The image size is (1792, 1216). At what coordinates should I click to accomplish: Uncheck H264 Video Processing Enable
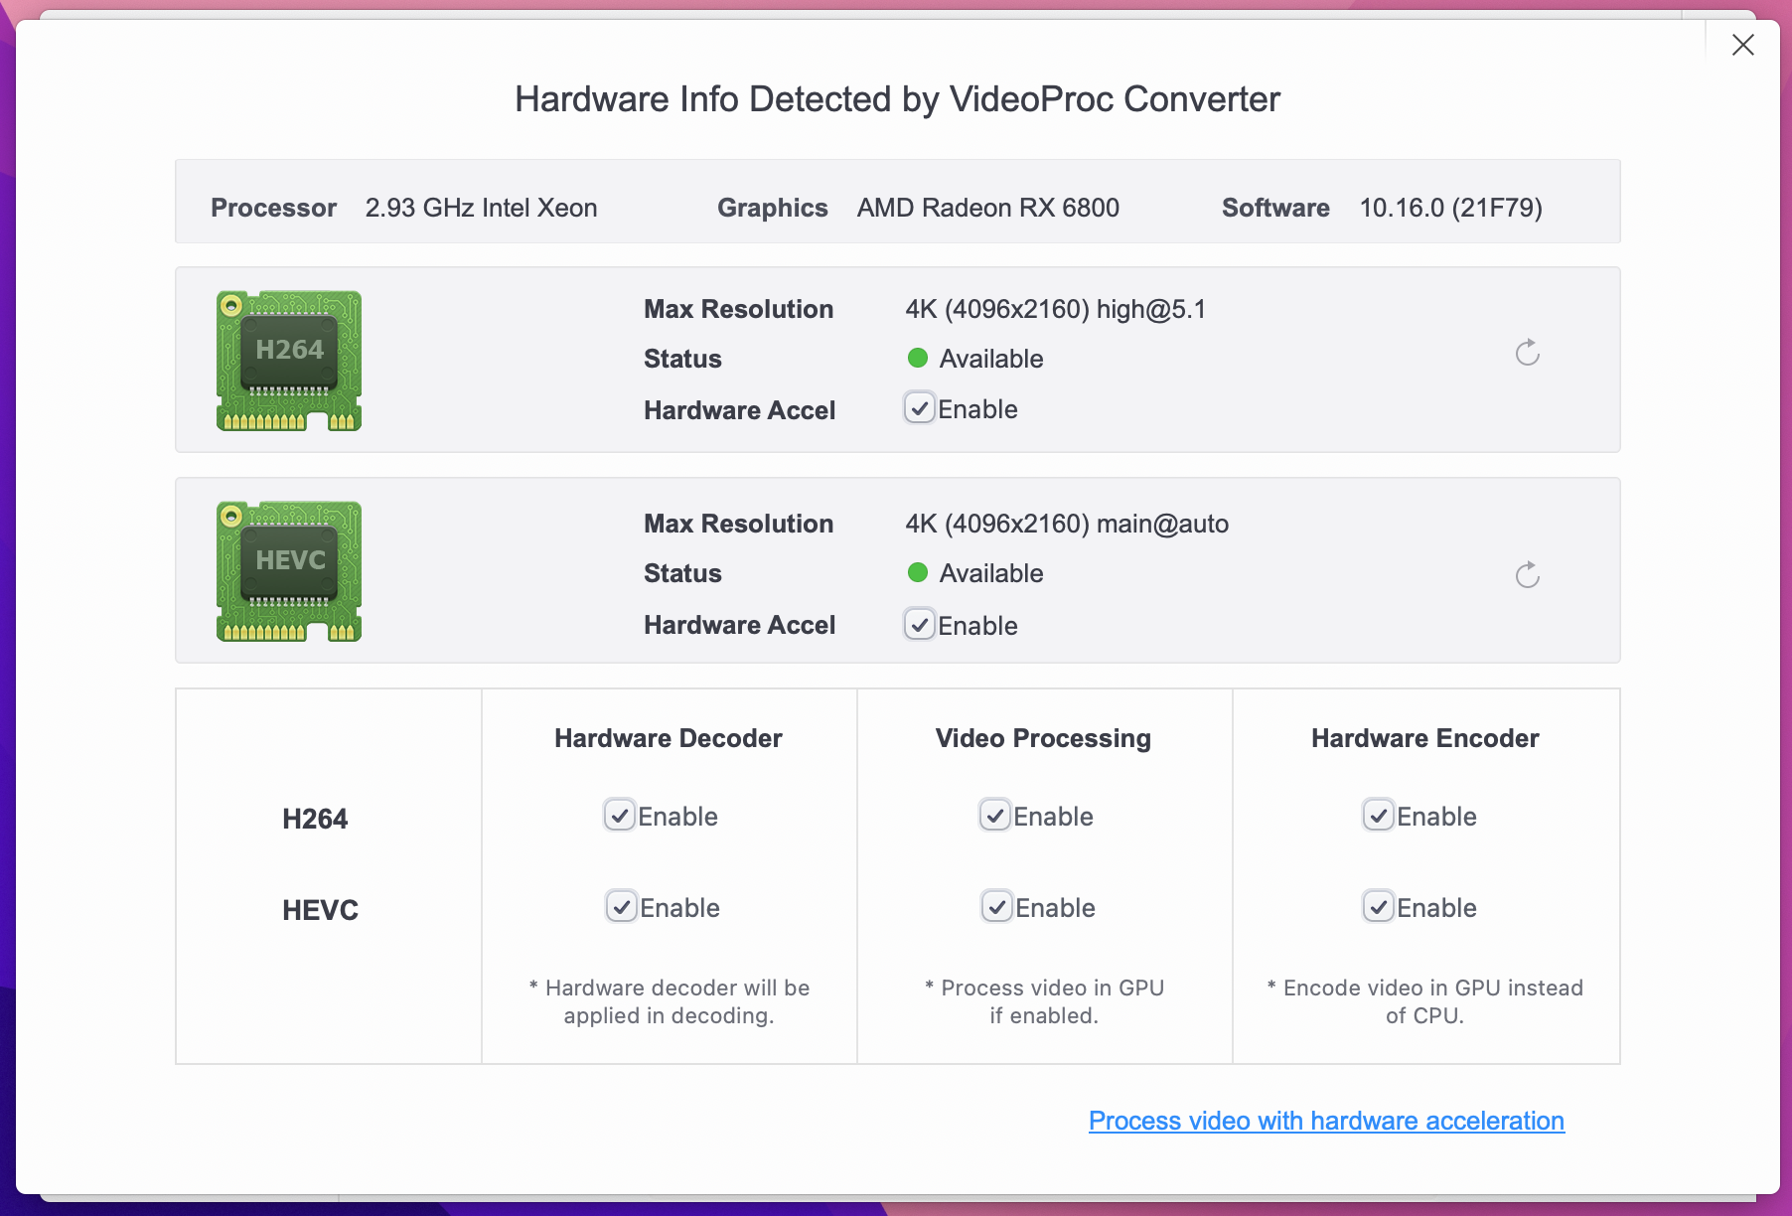coord(995,816)
